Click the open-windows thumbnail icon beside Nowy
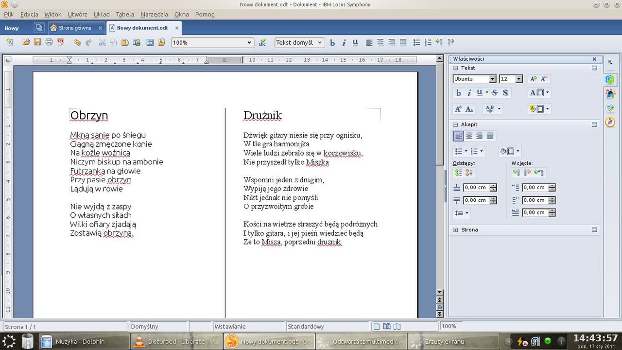Image resolution: width=622 pixels, height=350 pixels. [x=39, y=28]
